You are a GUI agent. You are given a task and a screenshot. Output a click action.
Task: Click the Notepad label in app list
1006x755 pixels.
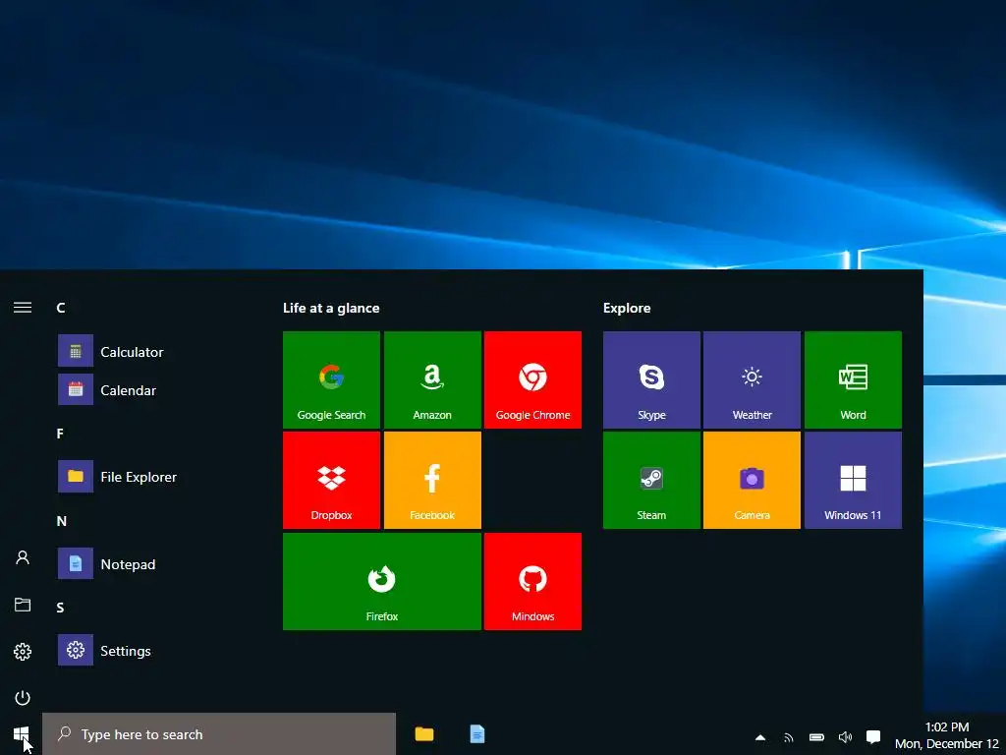click(x=128, y=564)
